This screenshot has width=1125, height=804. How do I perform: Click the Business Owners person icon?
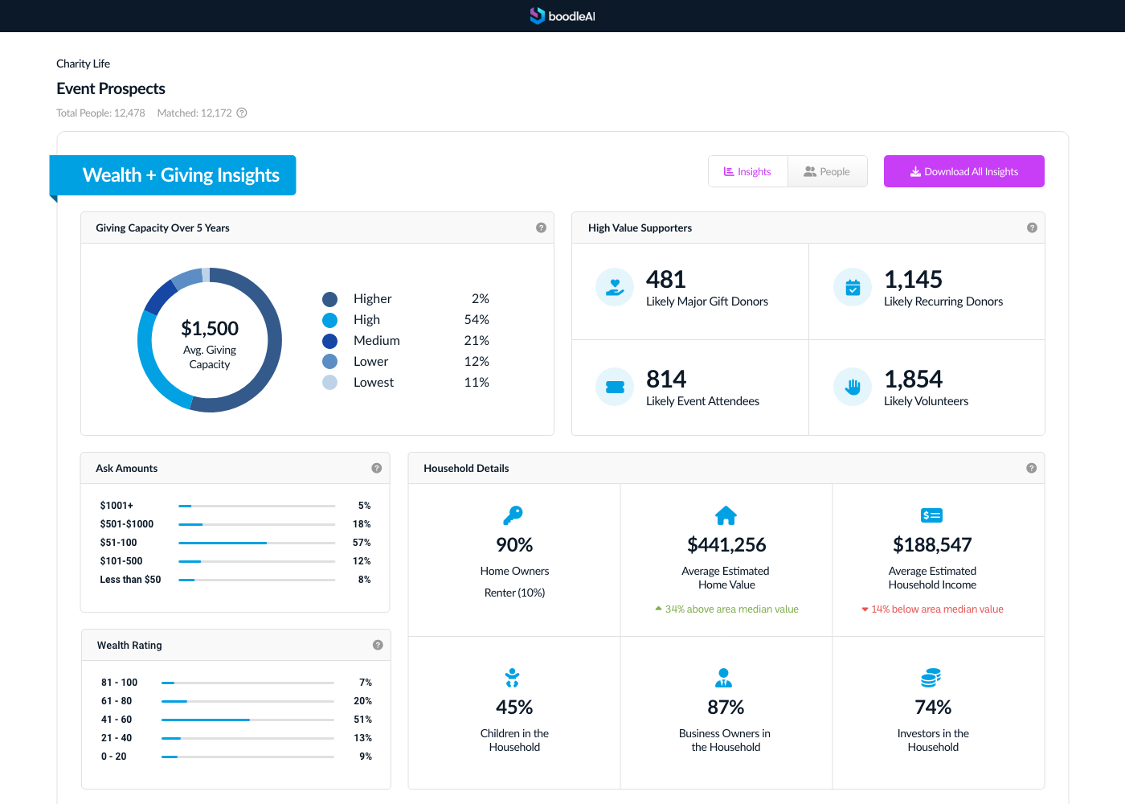coord(724,678)
